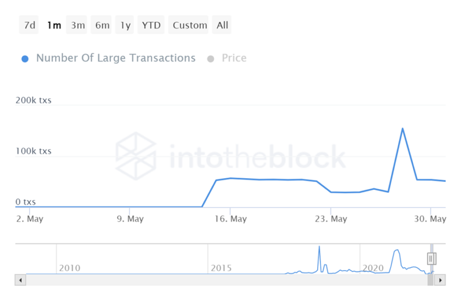The image size is (461, 308).
Task: Set the range to 6m
Action: pos(102,25)
